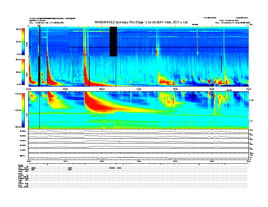Screen dimensions: 268x207
Task: Click the 16:00 time label below the RAD1 panel
Action: pyautogui.click(x=175, y=89)
